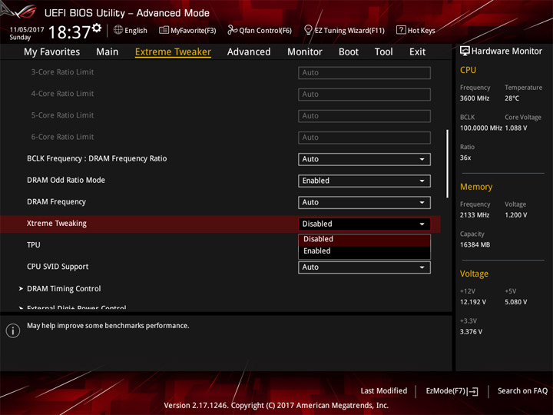Click the Hot Keys question mark icon
This screenshot has height=415, width=553.
click(x=401, y=30)
